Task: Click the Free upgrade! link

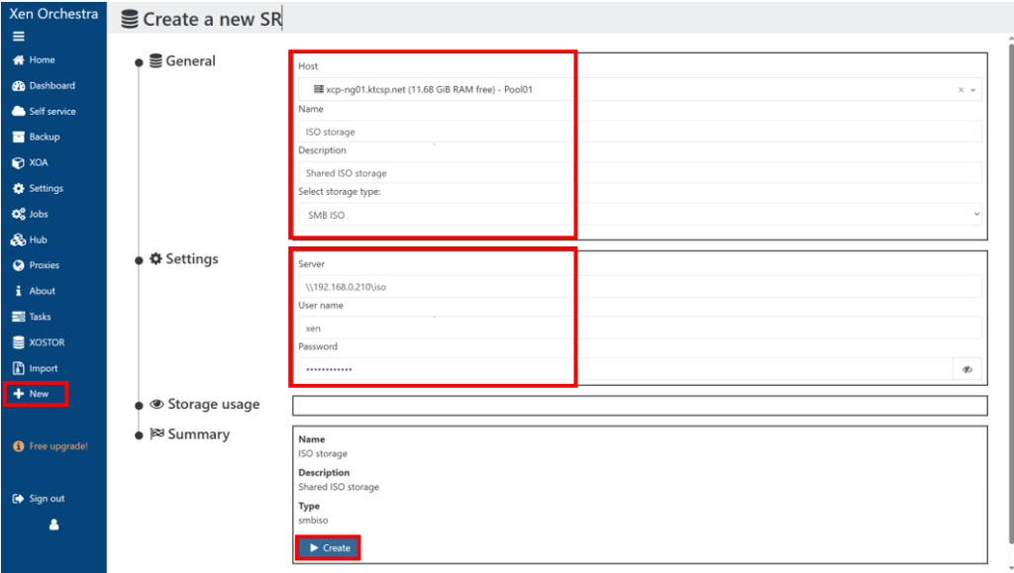Action: coord(57,446)
